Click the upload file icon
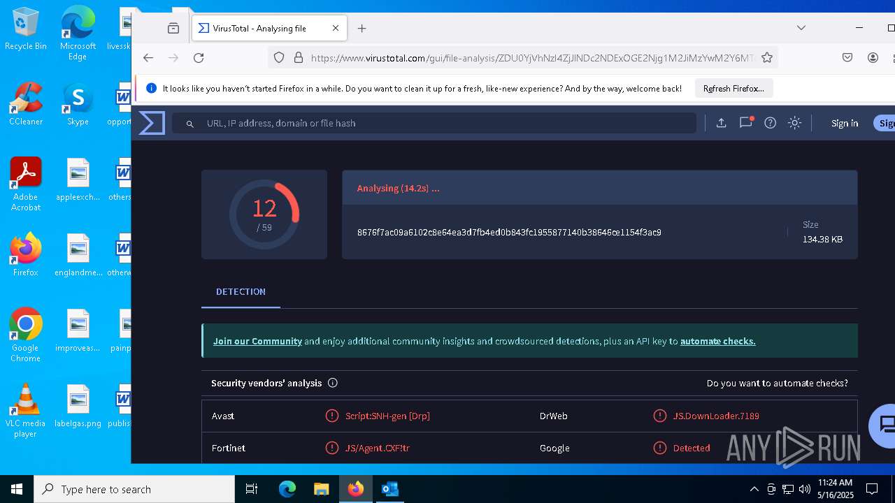The image size is (895, 503). click(722, 123)
